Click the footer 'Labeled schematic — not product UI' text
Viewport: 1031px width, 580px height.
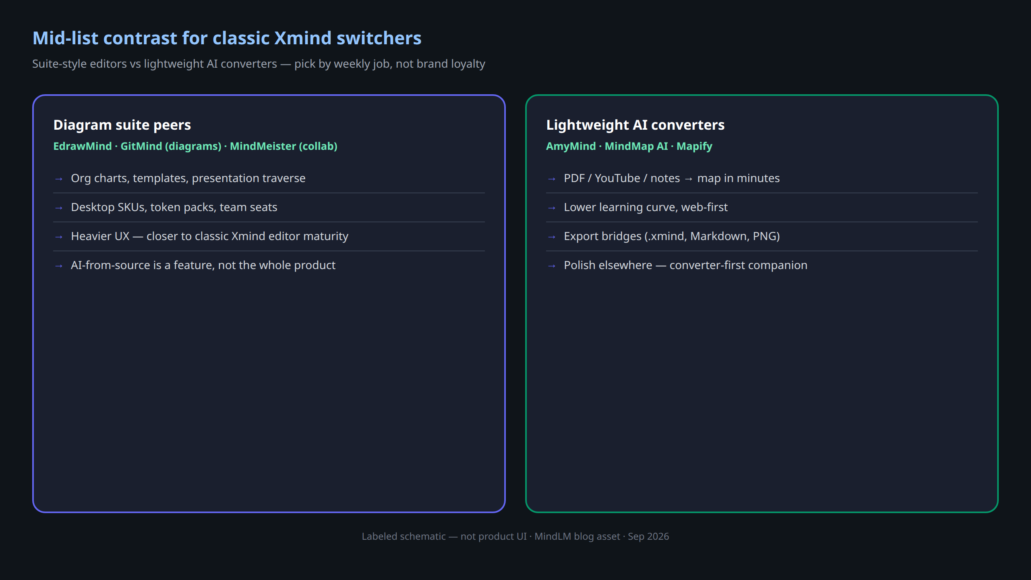(444, 536)
